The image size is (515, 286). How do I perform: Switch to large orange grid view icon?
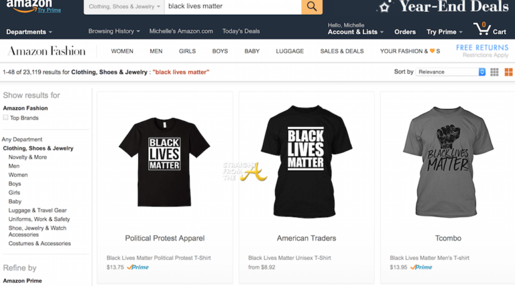(508, 72)
